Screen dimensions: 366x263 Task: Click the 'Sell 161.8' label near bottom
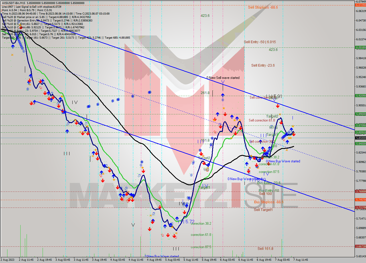point(265,248)
